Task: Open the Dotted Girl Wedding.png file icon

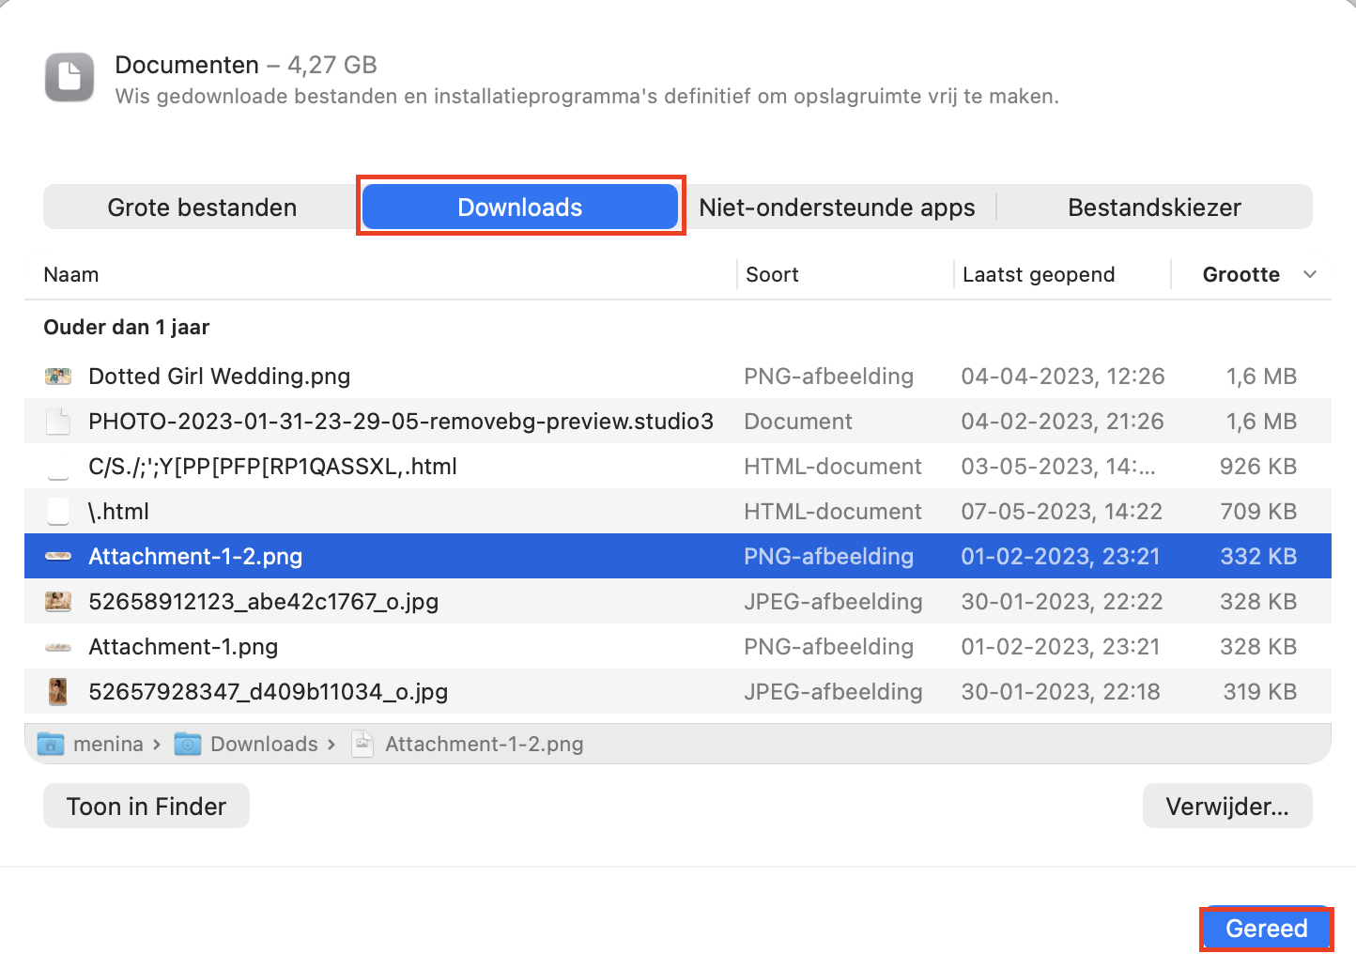Action: tap(57, 376)
